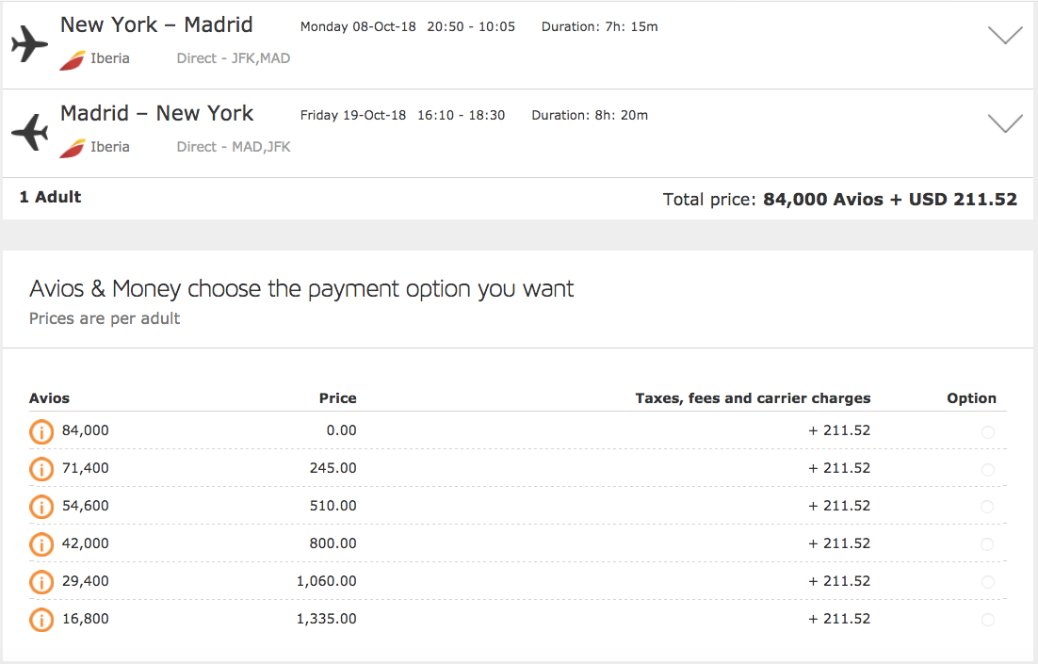The image size is (1038, 664).
Task: Select the 54,600 Avios plus 510.00 option
Action: pos(987,507)
